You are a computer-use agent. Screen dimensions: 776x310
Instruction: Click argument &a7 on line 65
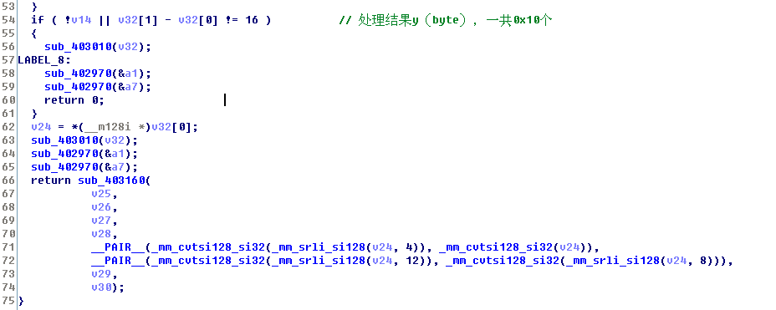tap(115, 167)
